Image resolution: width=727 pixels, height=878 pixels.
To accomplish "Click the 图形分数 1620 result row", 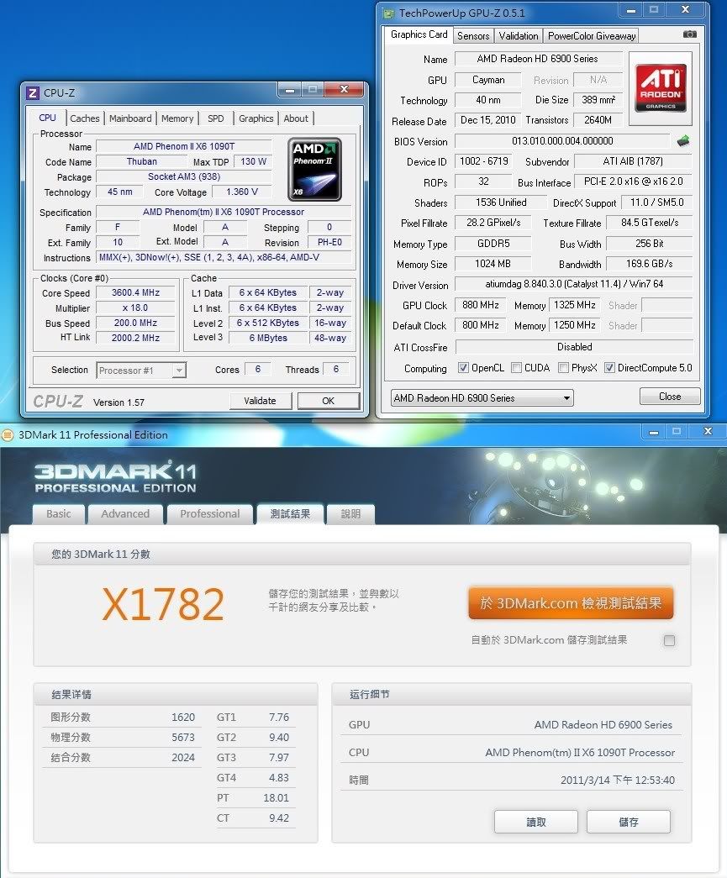I will point(123,718).
